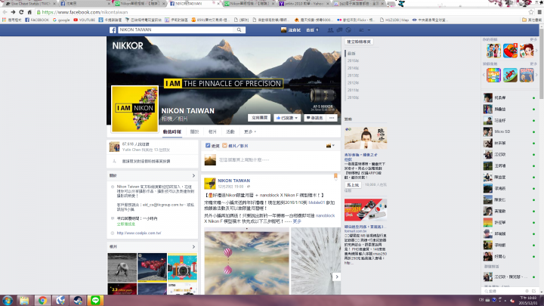Open the messages icon in the blue bar
Screen dimensions: 544x306
(x=339, y=30)
